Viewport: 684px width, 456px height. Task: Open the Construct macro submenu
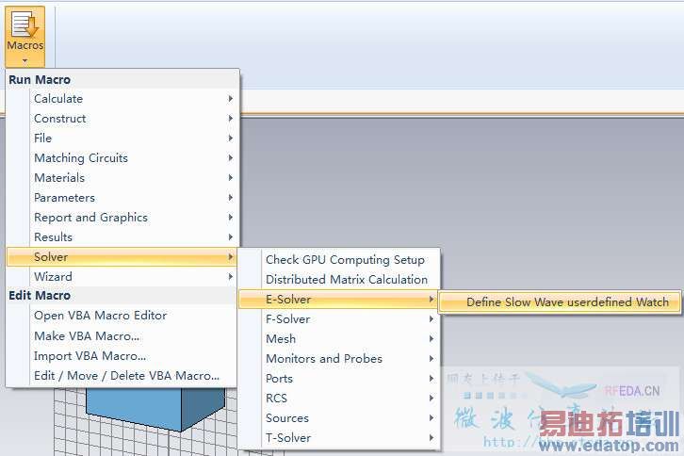pos(60,119)
